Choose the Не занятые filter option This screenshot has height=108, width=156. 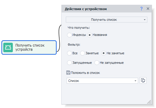pyautogui.click(x=104, y=53)
